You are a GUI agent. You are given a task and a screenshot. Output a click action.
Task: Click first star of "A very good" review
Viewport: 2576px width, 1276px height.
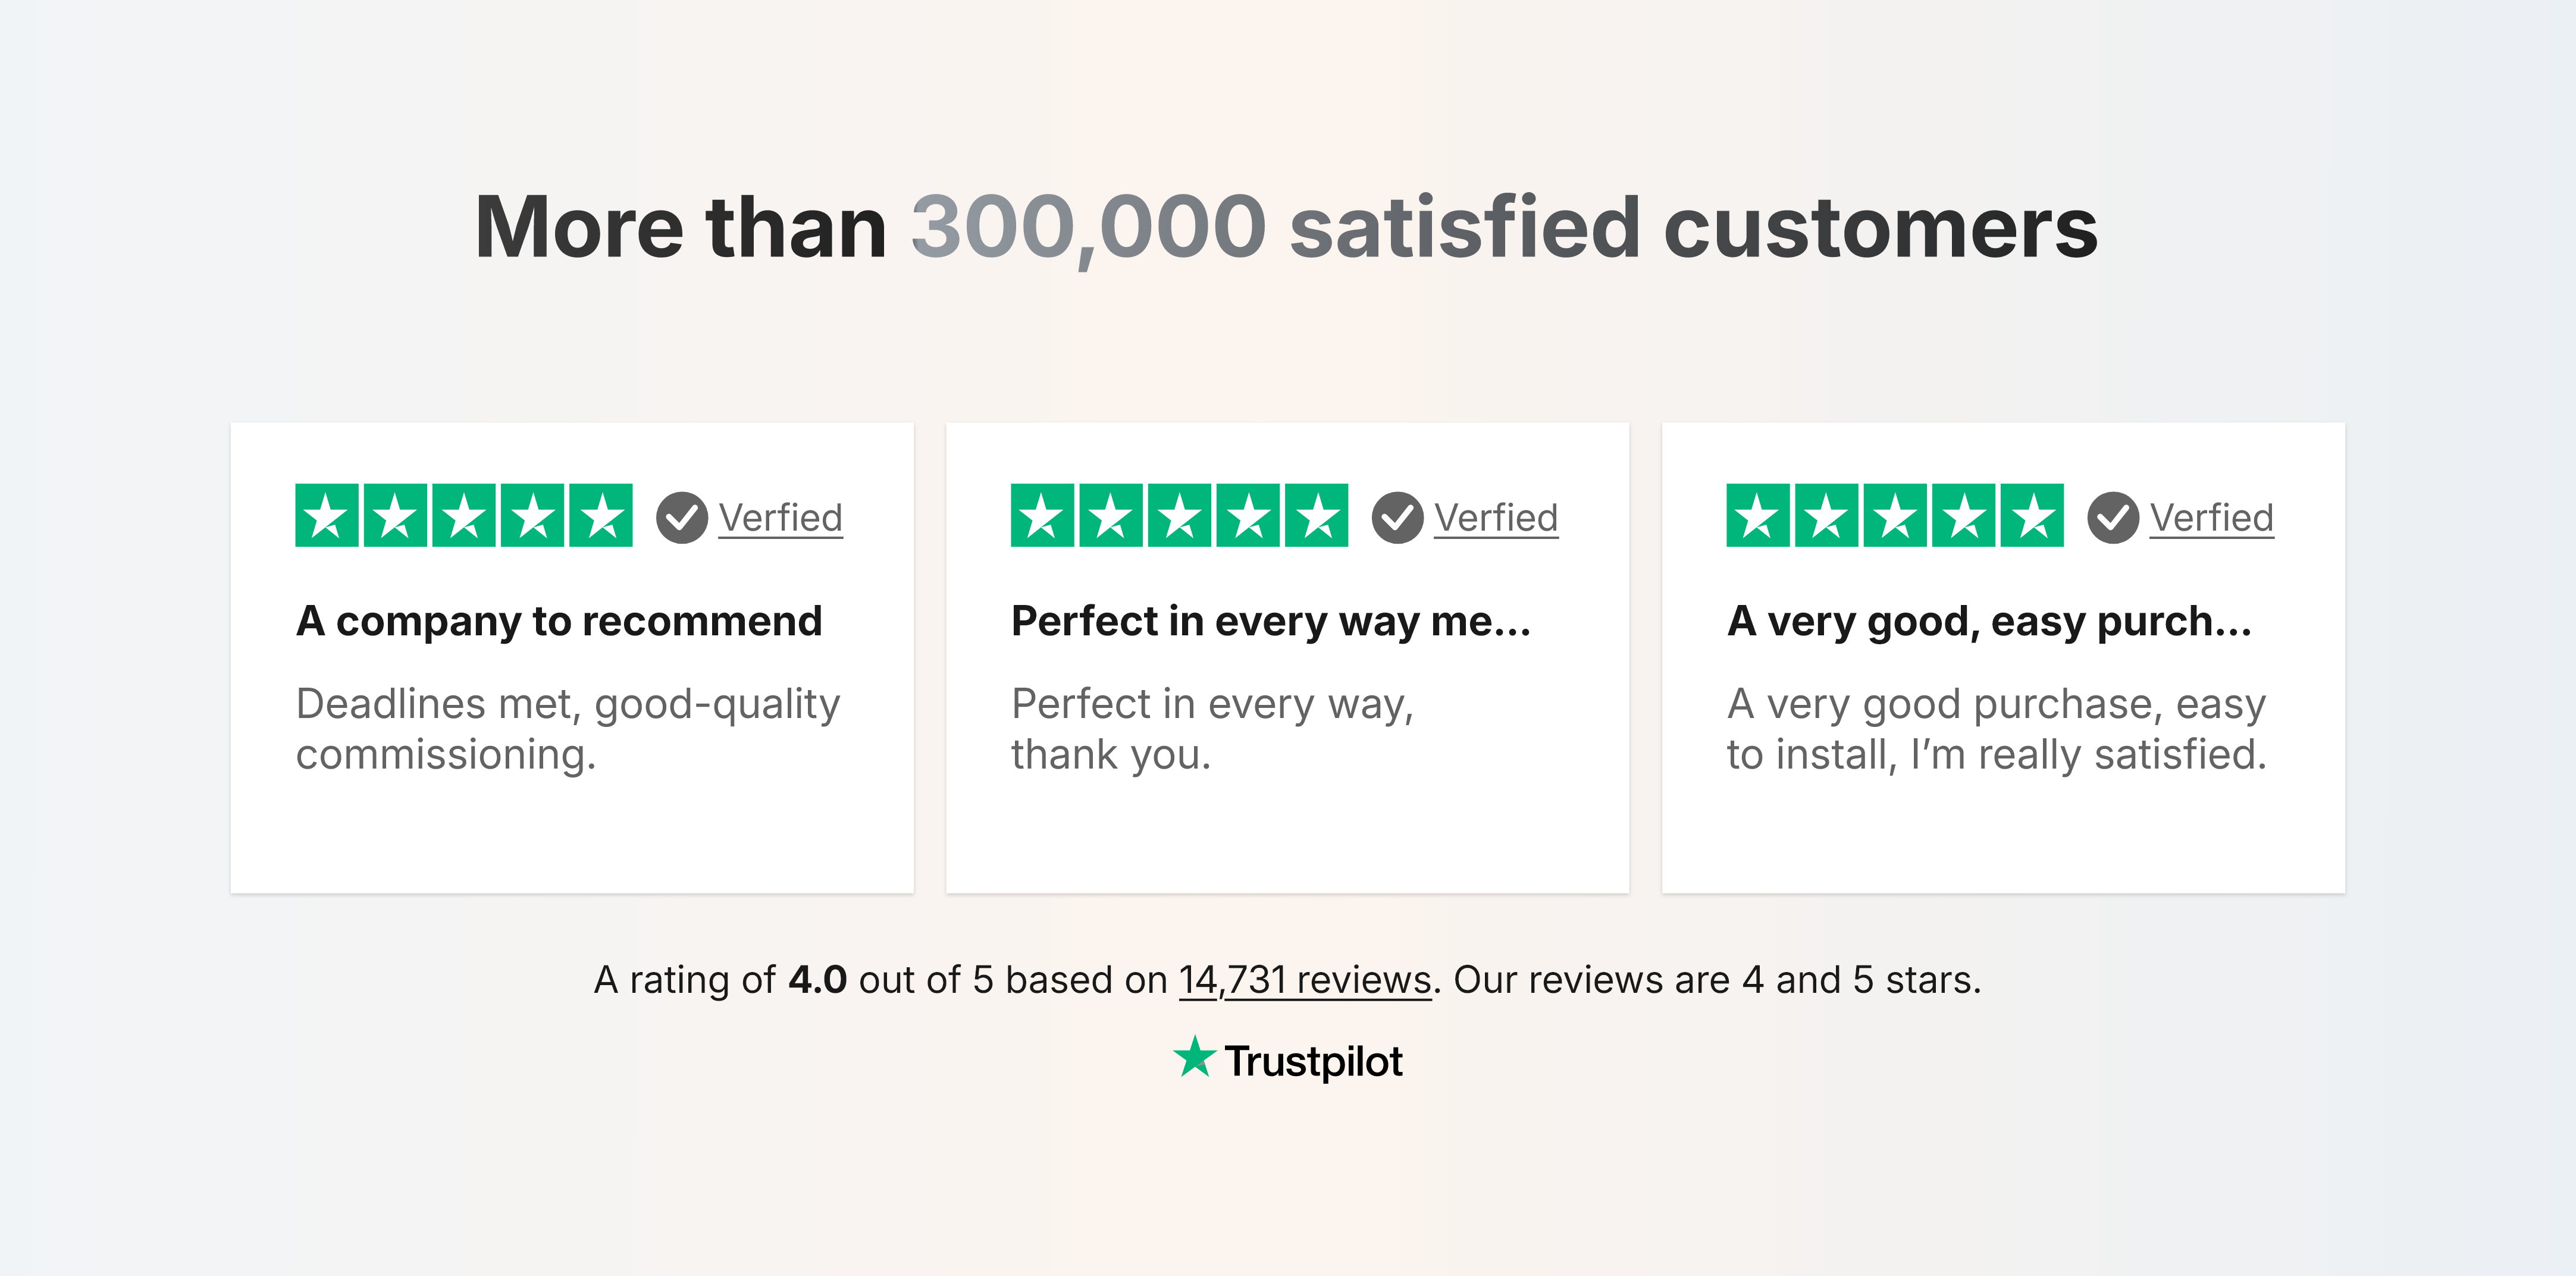pyautogui.click(x=1758, y=516)
